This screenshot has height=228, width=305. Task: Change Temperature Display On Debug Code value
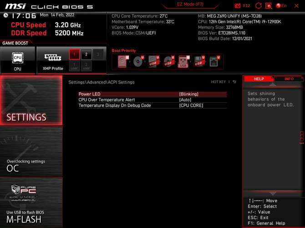tap(191, 105)
